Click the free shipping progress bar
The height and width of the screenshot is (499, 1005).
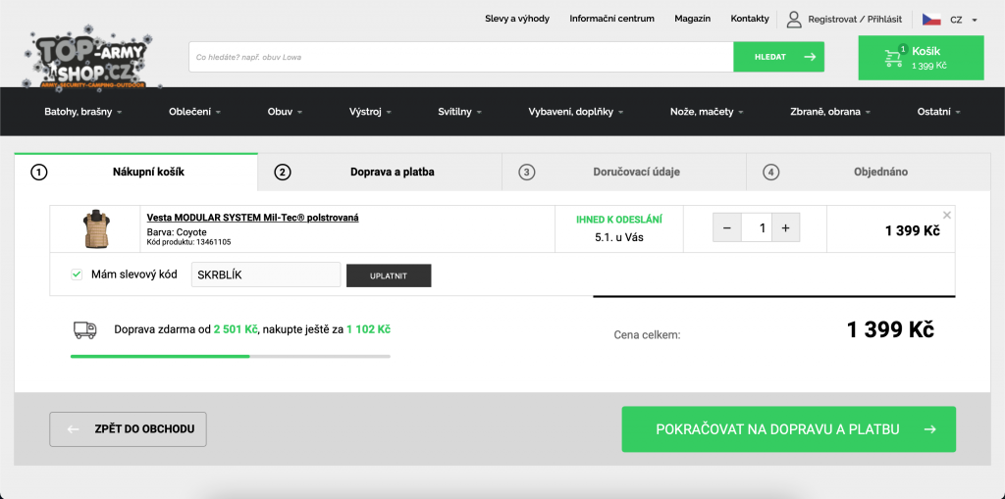click(230, 356)
